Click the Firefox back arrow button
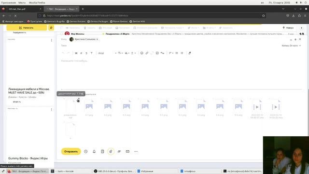Image resolution: width=309 pixels, height=174 pixels. 4,15
